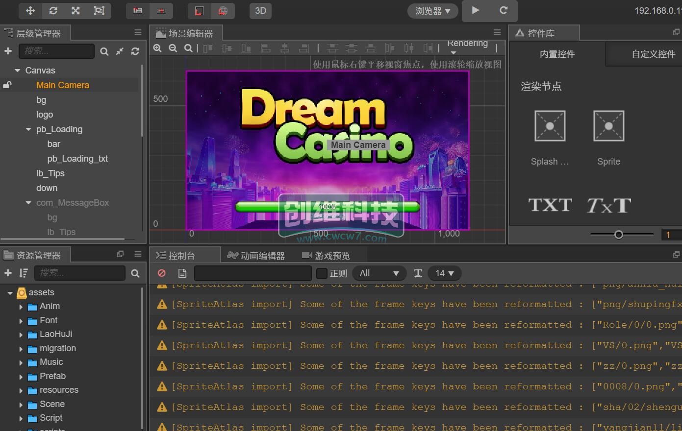
Task: Zoom out the scene editor
Action: click(173, 48)
